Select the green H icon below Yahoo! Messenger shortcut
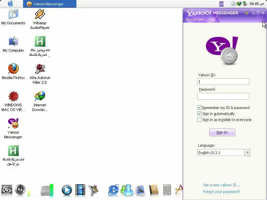 [13, 151]
